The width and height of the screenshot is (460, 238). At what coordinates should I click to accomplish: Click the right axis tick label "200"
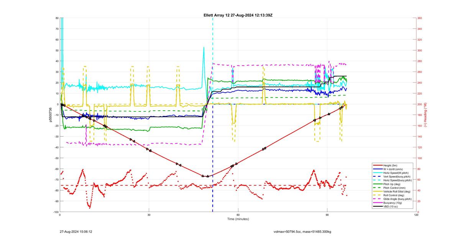420,104
